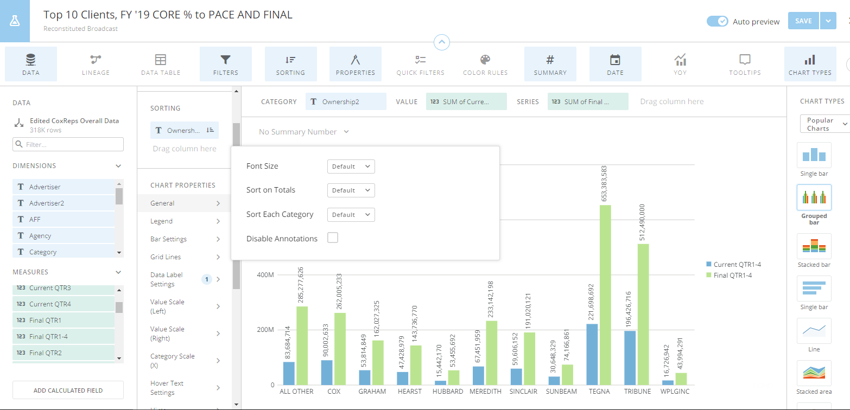
Task: Open the Summary panel
Action: click(x=550, y=63)
